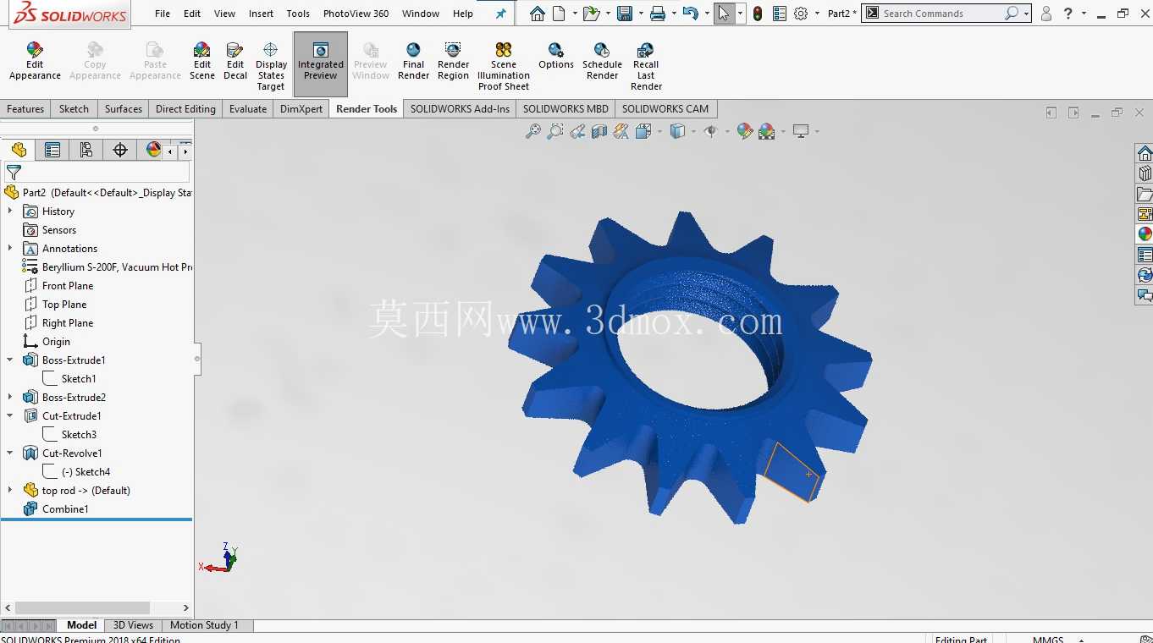Select Combine1 feature in tree
Viewport: 1153px width, 643px height.
(65, 508)
